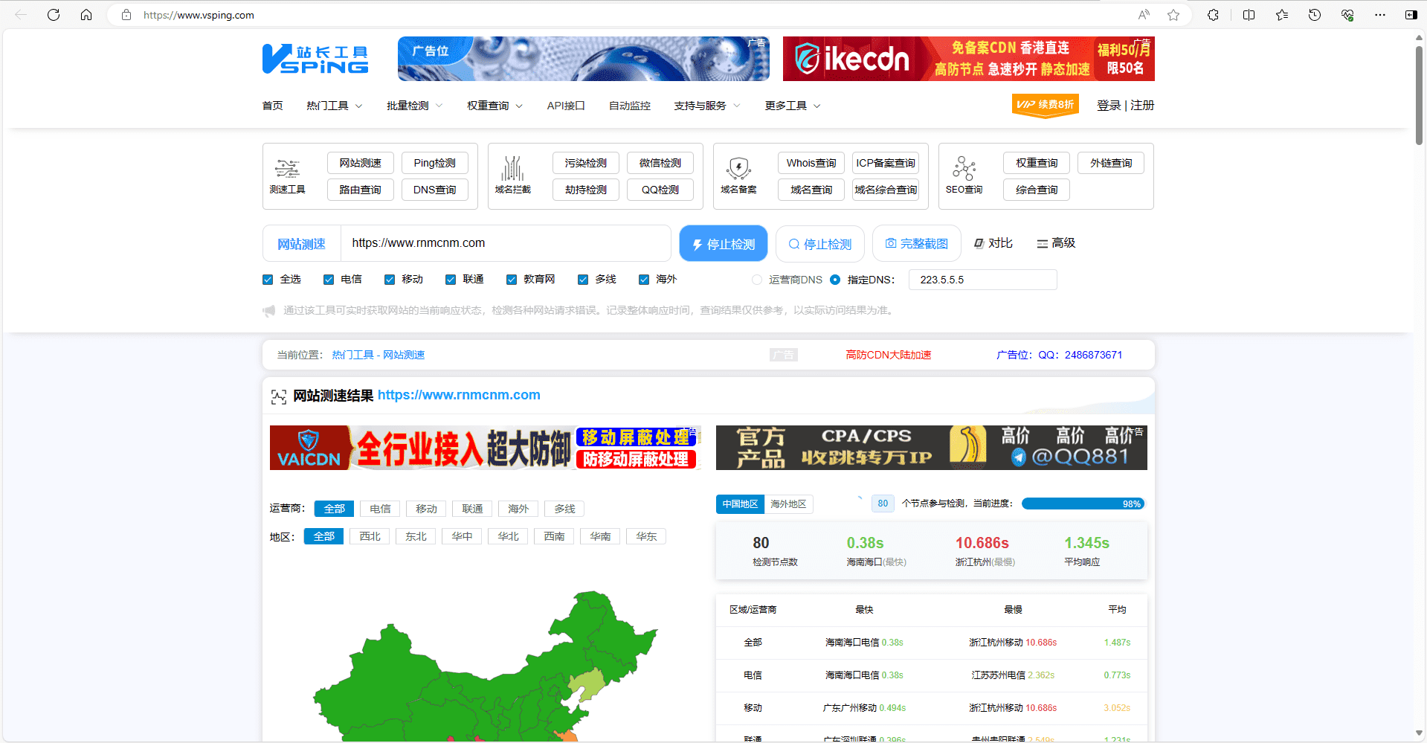Viewport: 1427px width, 743px height.
Task: Open the https://www.rnmcnm.com result link
Action: [459, 395]
